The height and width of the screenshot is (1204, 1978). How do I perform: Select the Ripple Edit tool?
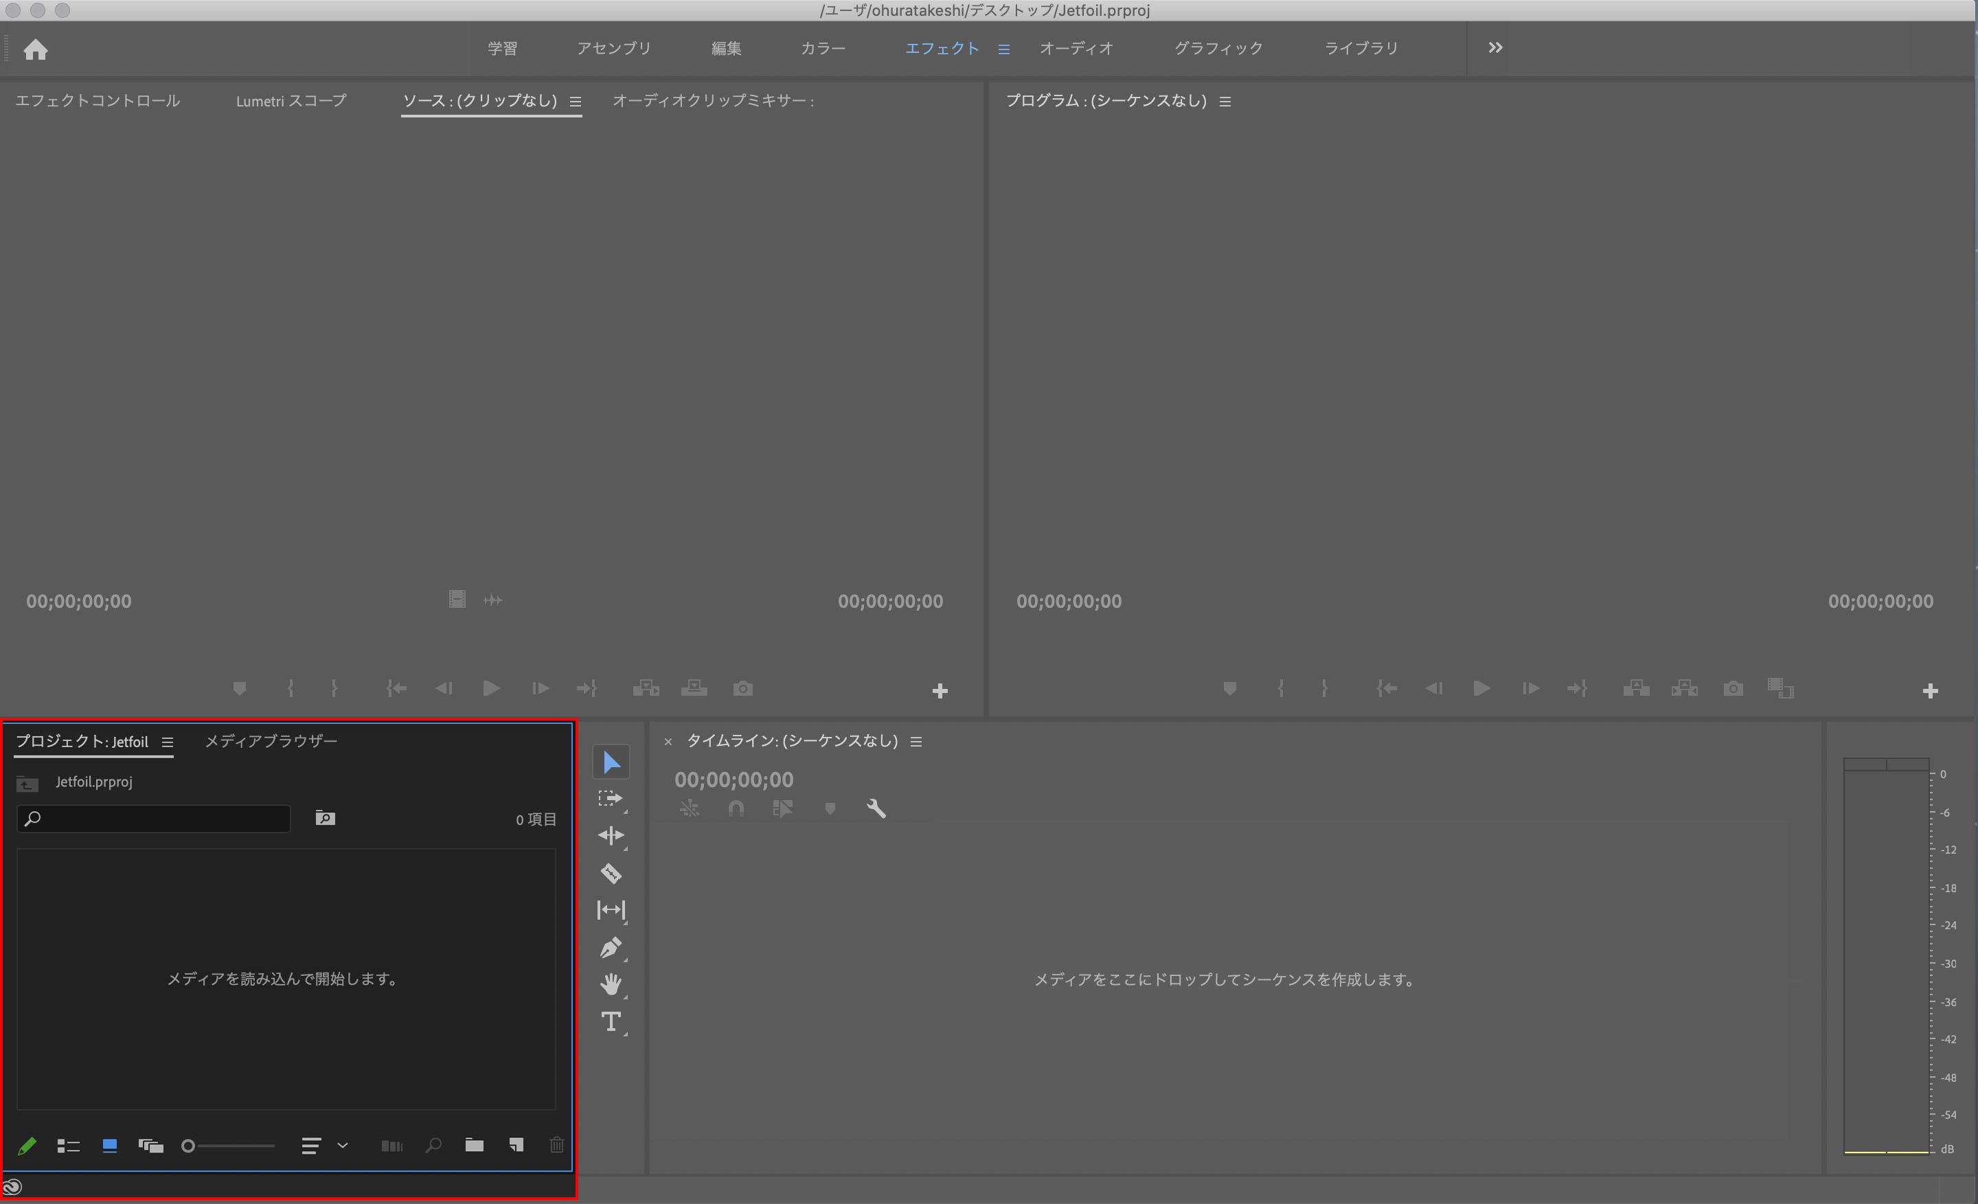click(611, 836)
